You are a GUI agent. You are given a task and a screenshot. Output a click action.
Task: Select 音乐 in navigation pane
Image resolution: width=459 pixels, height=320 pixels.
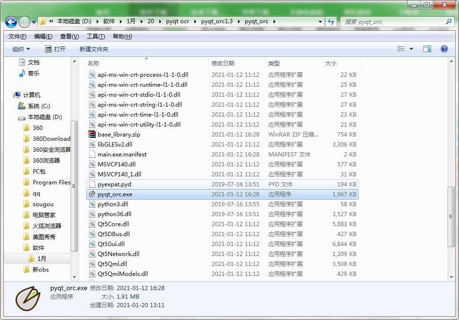point(33,73)
